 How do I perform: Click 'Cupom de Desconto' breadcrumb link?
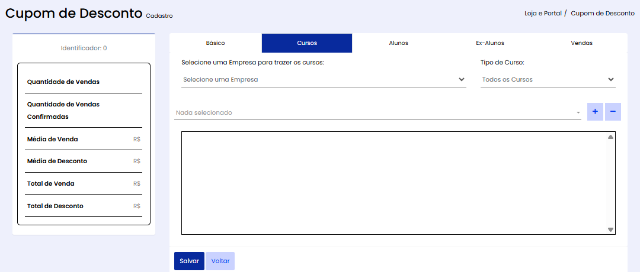[x=602, y=13]
